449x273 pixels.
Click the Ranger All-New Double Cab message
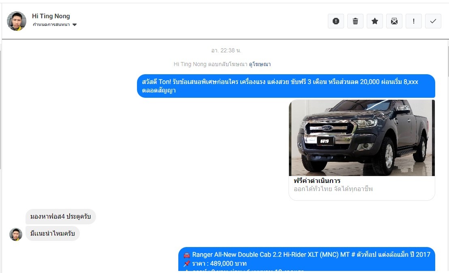(x=306, y=259)
